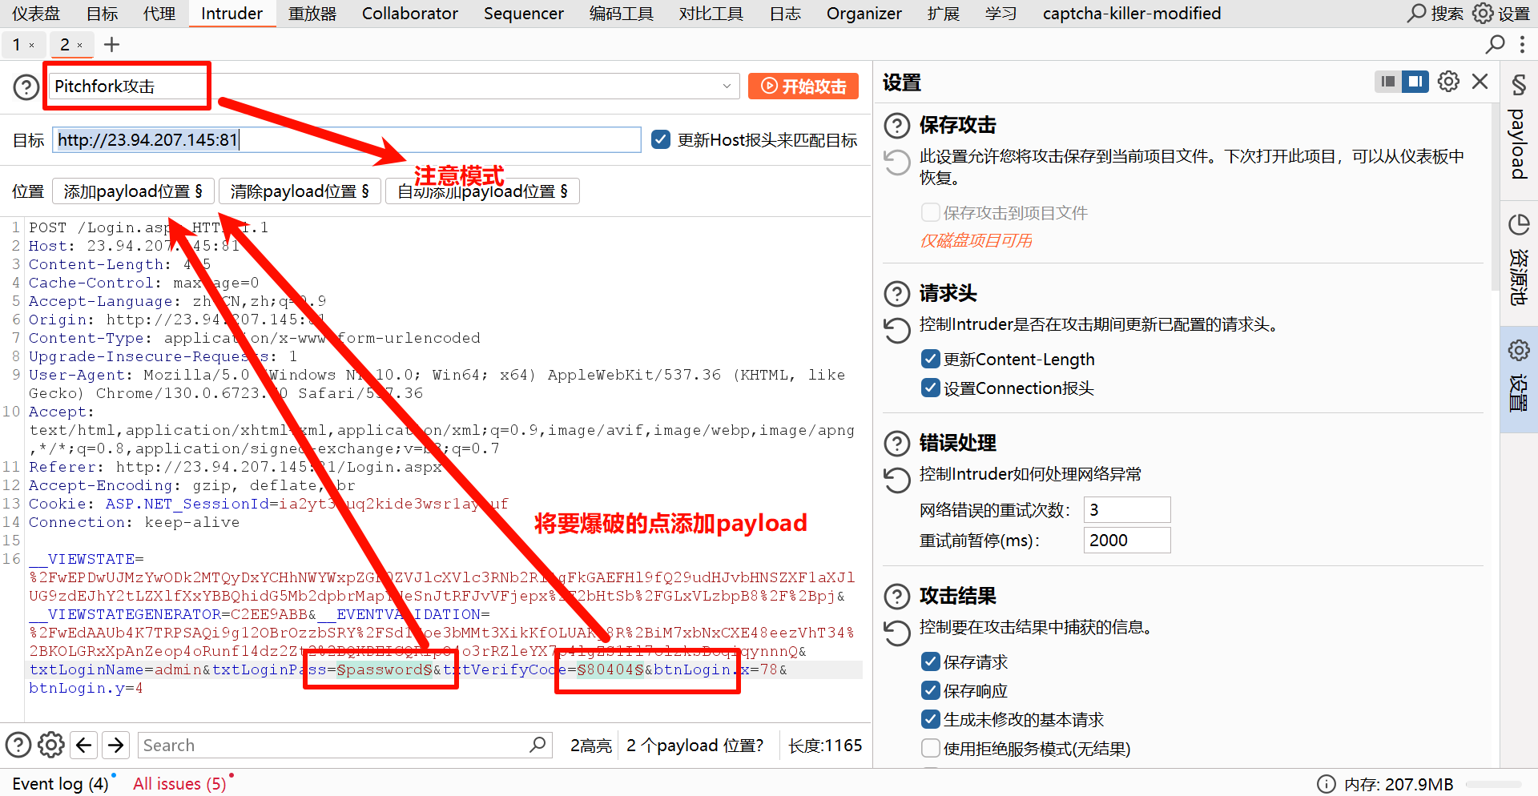This screenshot has width=1538, height=796.
Task: Add a new Intruder tab with plus
Action: 112,45
